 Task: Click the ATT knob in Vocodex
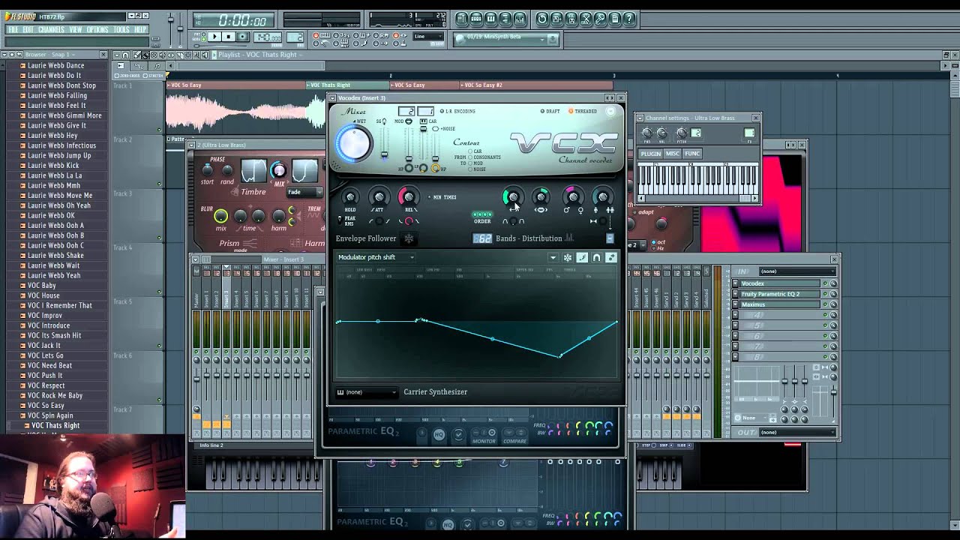379,197
